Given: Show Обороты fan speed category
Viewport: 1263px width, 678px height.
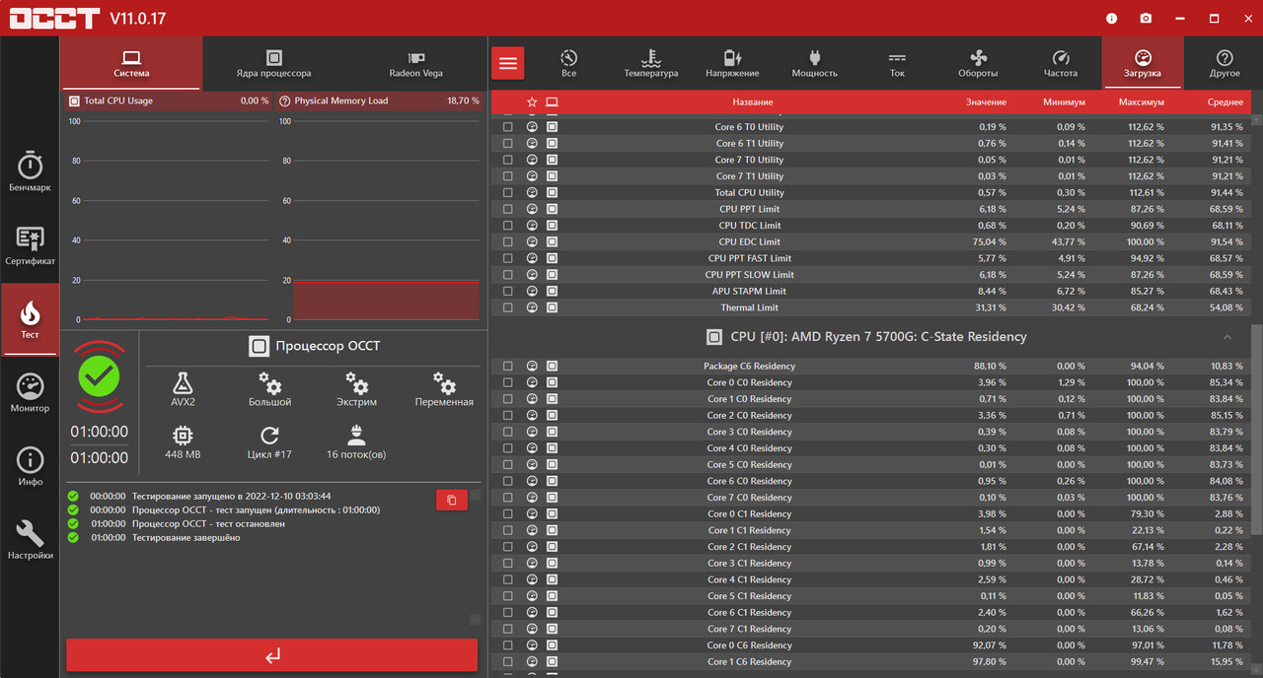Looking at the screenshot, I should [978, 63].
